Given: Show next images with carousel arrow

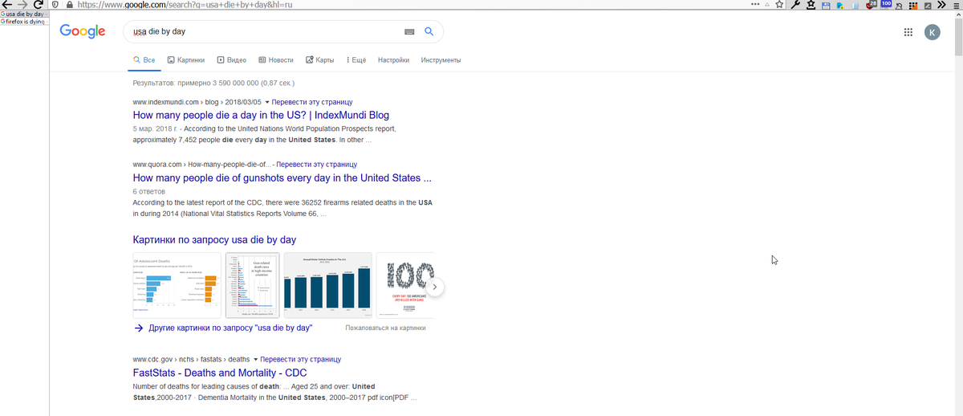Looking at the screenshot, I should tap(434, 286).
